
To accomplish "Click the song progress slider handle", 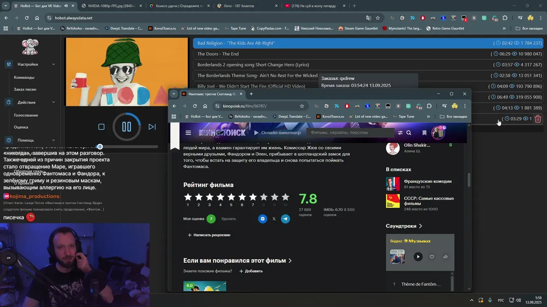I will pyautogui.click(x=100, y=147).
